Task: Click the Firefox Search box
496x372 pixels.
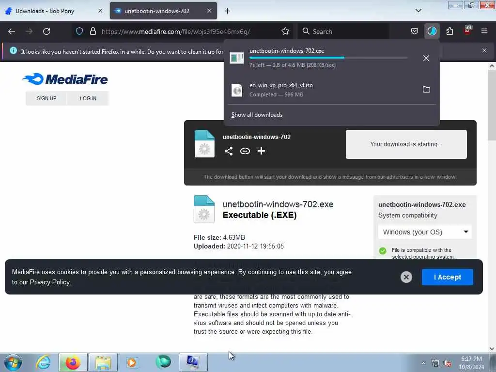Action: click(343, 31)
